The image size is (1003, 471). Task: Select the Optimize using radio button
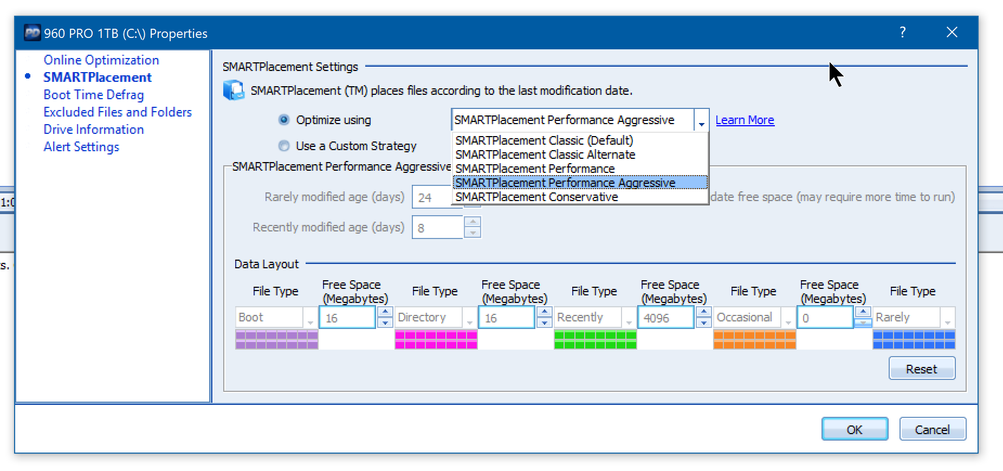pyautogui.click(x=284, y=120)
